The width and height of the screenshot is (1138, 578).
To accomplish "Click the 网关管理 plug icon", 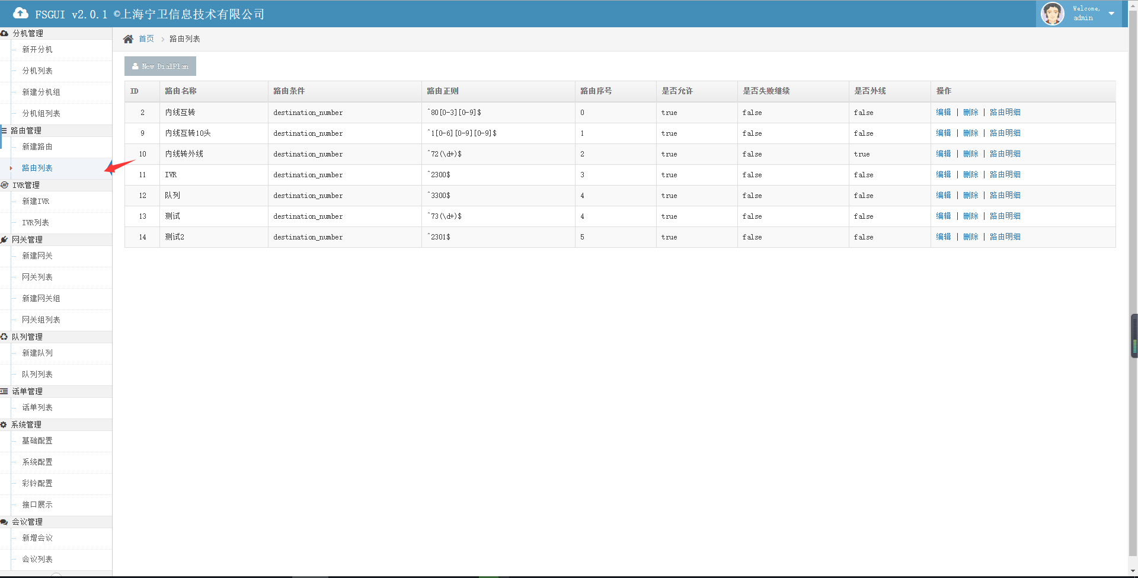I will 5,240.
